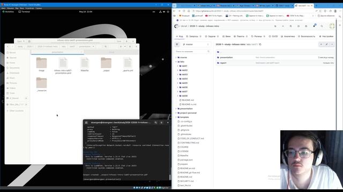Expand the lab01 folder chevron
This screenshot has width=343, height=192.
(178, 66)
